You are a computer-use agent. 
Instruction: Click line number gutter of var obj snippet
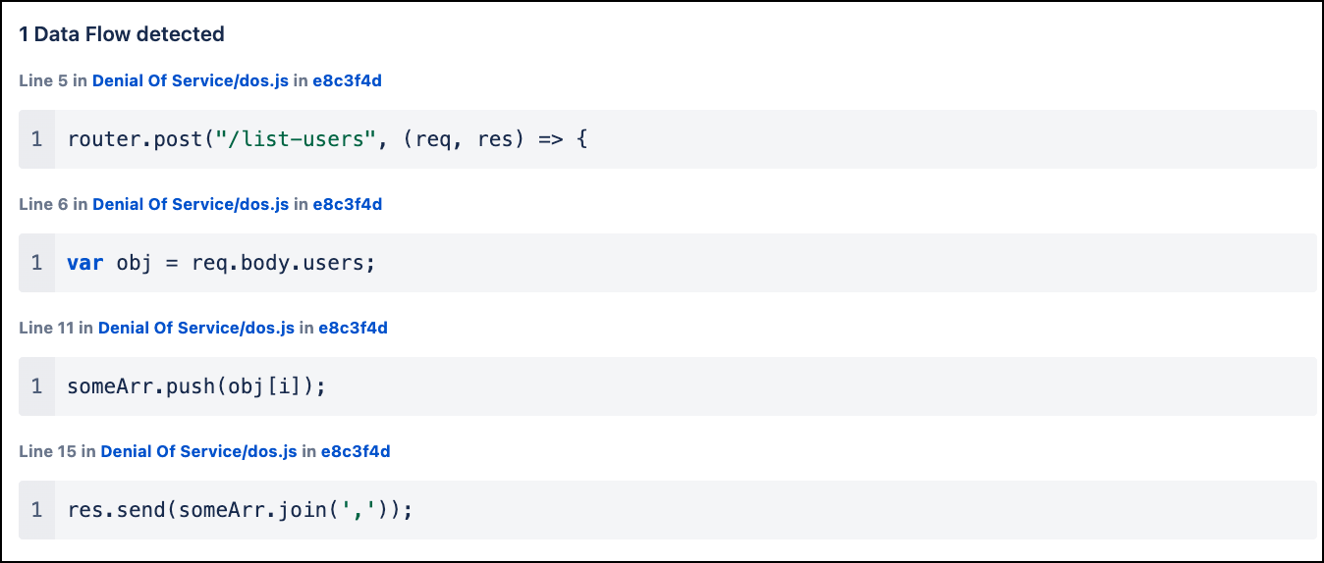pyautogui.click(x=36, y=263)
